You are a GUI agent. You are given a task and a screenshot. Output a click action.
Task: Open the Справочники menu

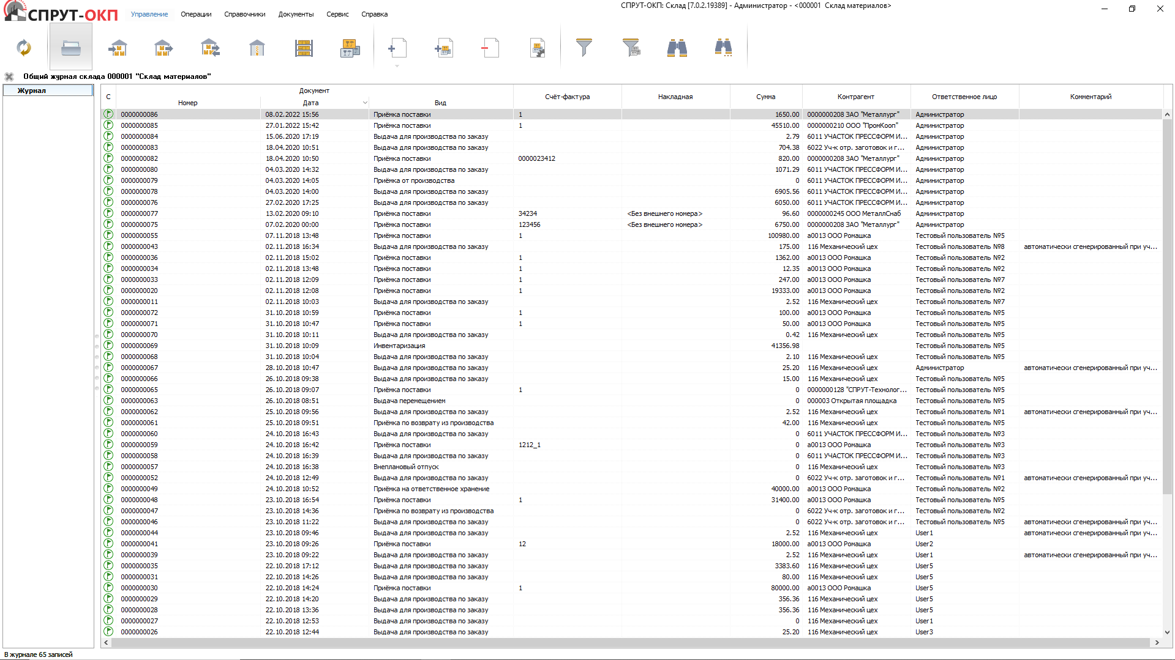244,14
